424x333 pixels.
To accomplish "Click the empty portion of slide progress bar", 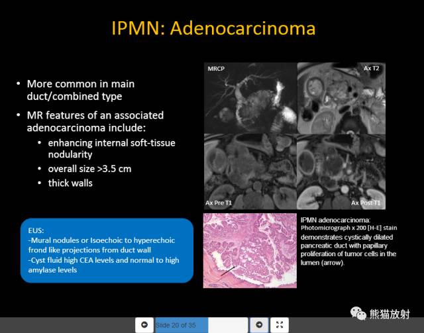I will tap(228, 325).
